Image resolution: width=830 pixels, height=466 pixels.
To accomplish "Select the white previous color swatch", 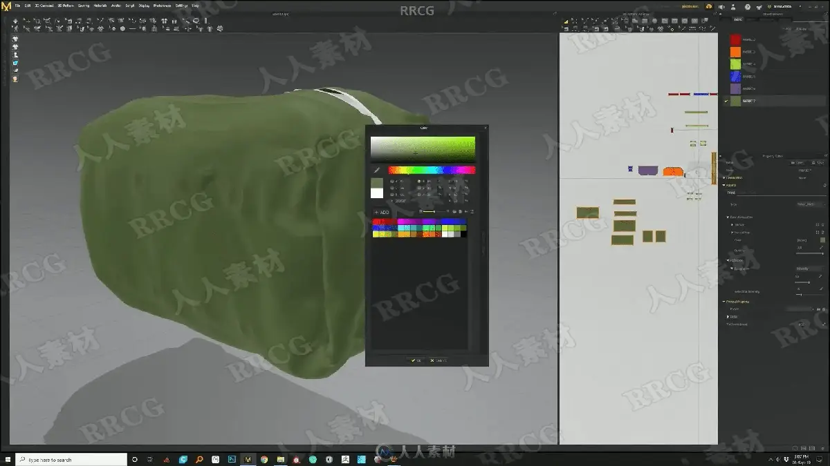I will point(377,193).
